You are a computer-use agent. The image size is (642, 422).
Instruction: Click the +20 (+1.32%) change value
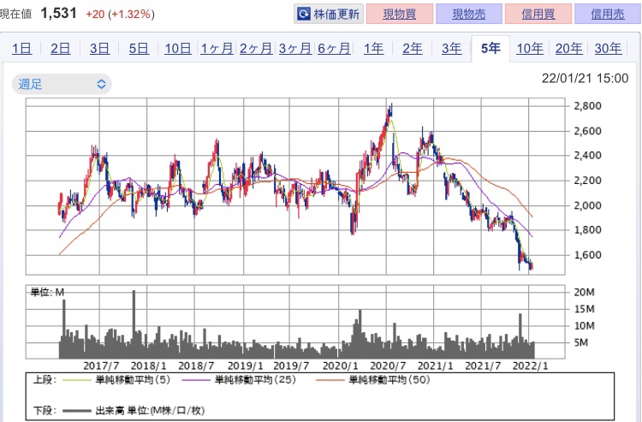pyautogui.click(x=120, y=15)
